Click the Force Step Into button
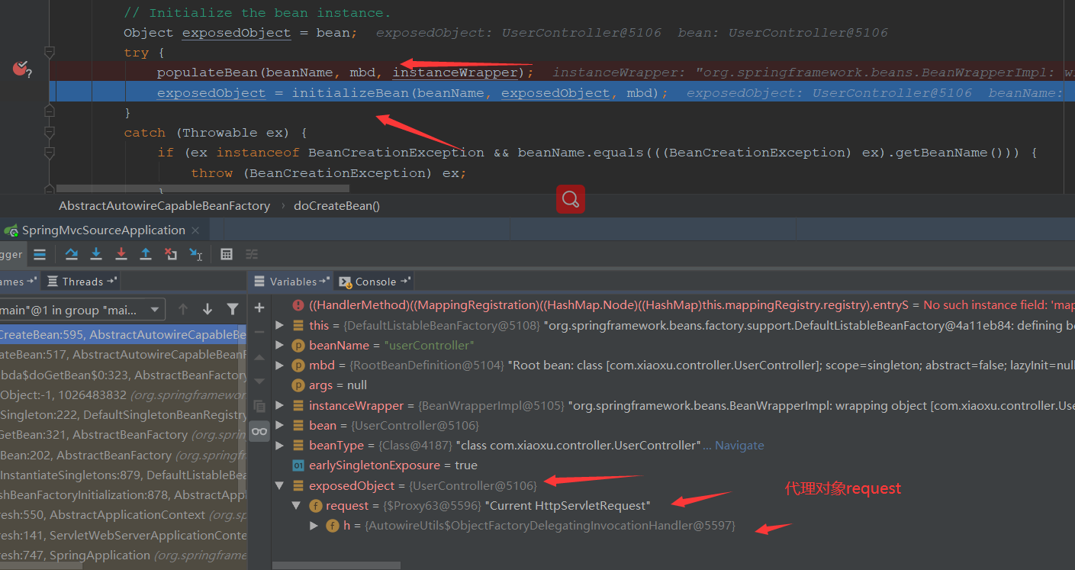Viewport: 1075px width, 570px height. pos(121,255)
